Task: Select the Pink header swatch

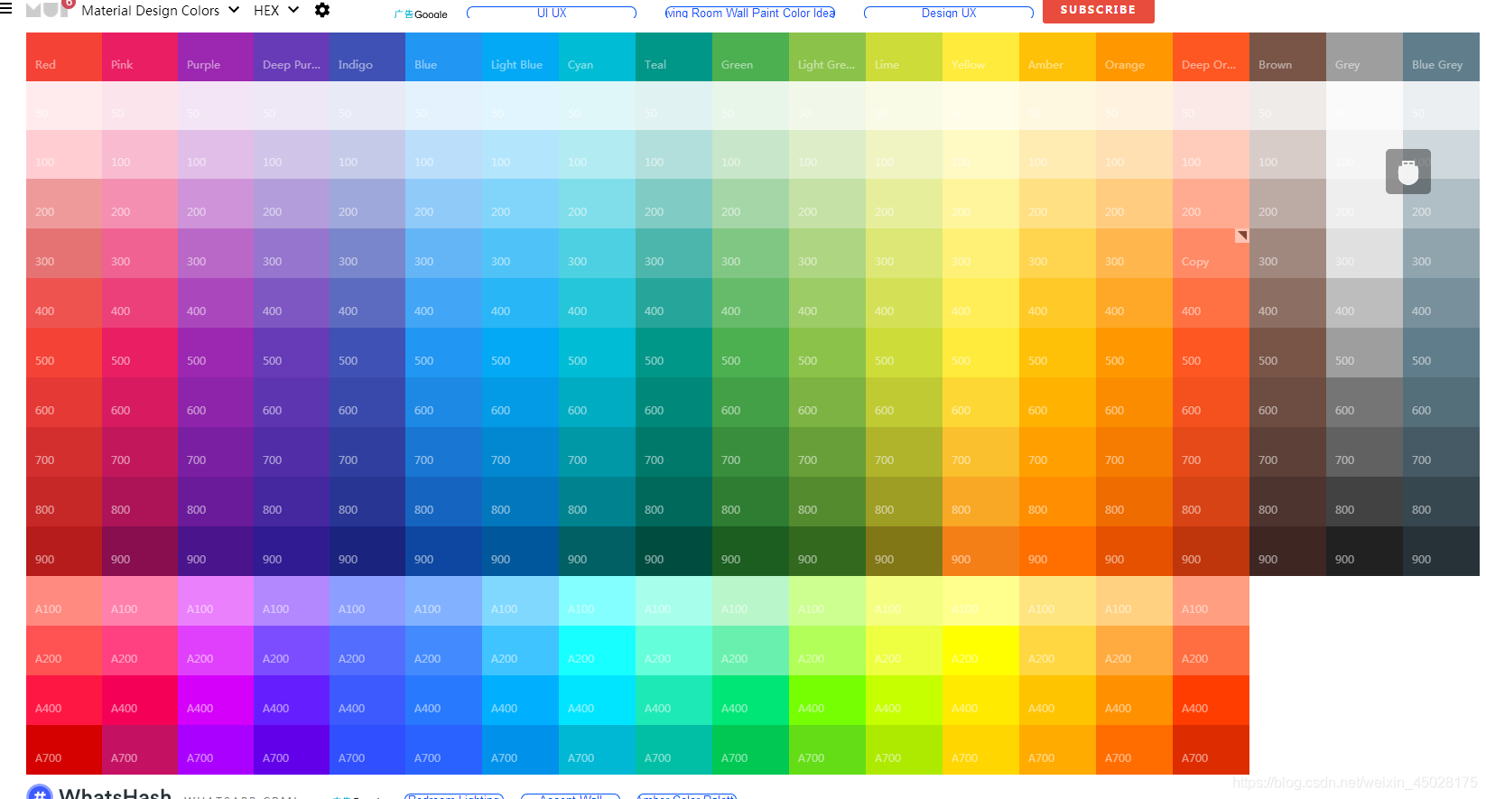Action: point(140,57)
